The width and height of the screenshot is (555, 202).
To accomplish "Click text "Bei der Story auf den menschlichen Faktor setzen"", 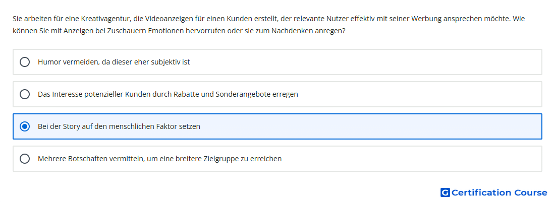I will click(x=119, y=126).
